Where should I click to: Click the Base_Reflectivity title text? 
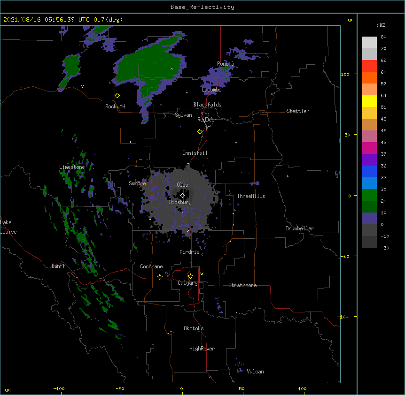click(x=202, y=7)
